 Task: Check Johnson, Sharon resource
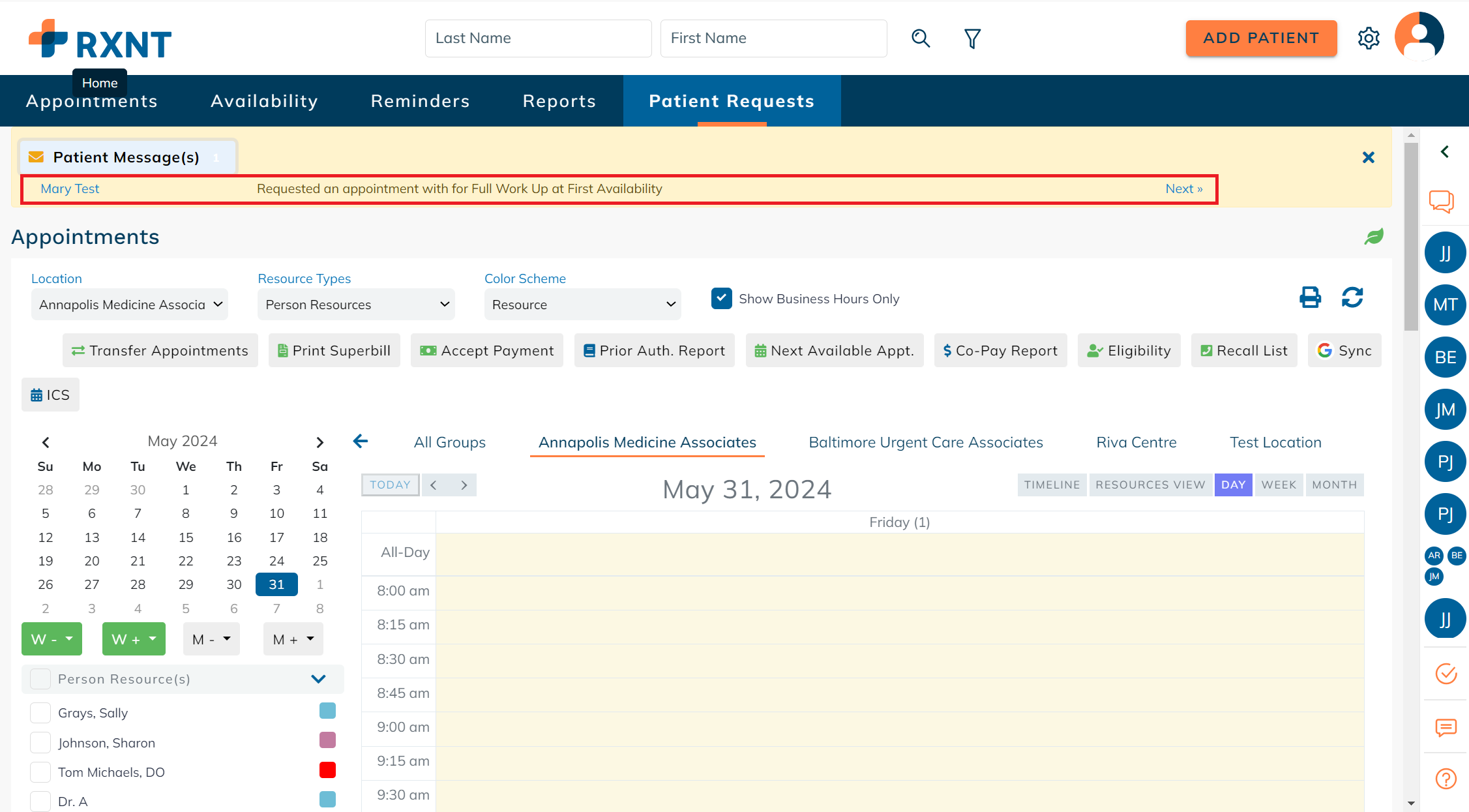(40, 742)
